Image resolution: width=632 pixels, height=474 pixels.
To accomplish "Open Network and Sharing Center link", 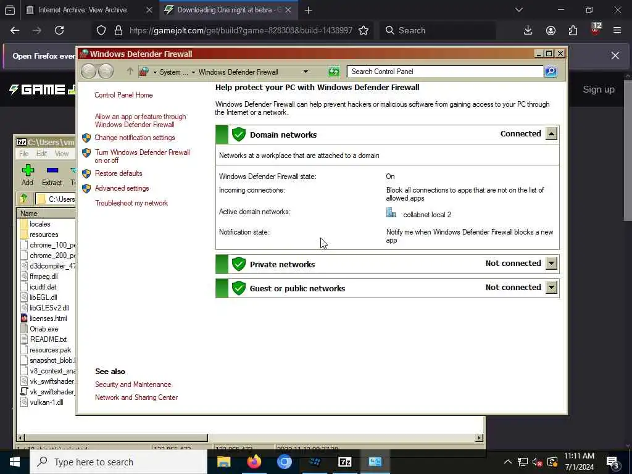I will tap(136, 397).
